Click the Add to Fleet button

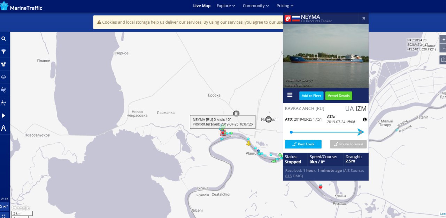[x=312, y=96]
